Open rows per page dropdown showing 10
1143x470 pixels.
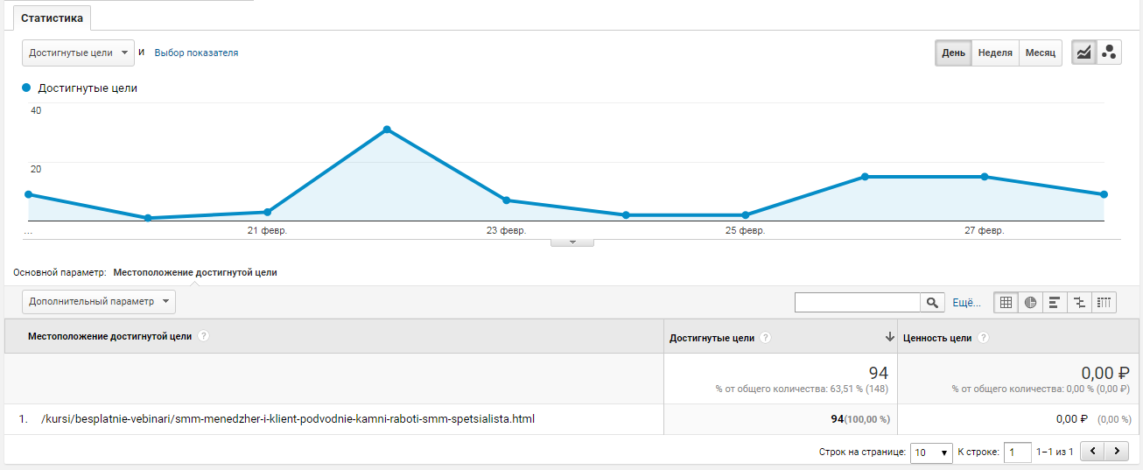point(931,452)
